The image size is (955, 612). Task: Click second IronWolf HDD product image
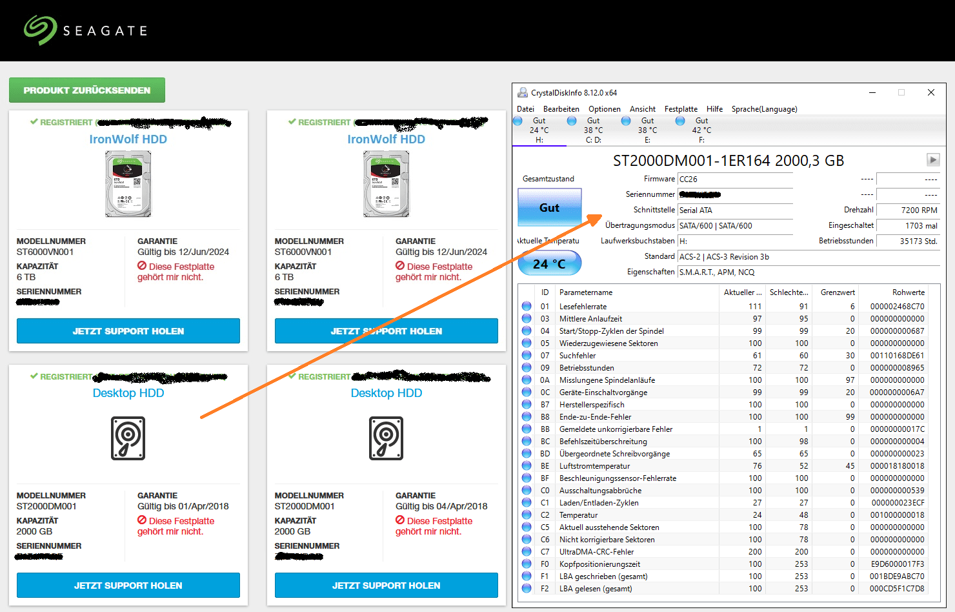(387, 184)
